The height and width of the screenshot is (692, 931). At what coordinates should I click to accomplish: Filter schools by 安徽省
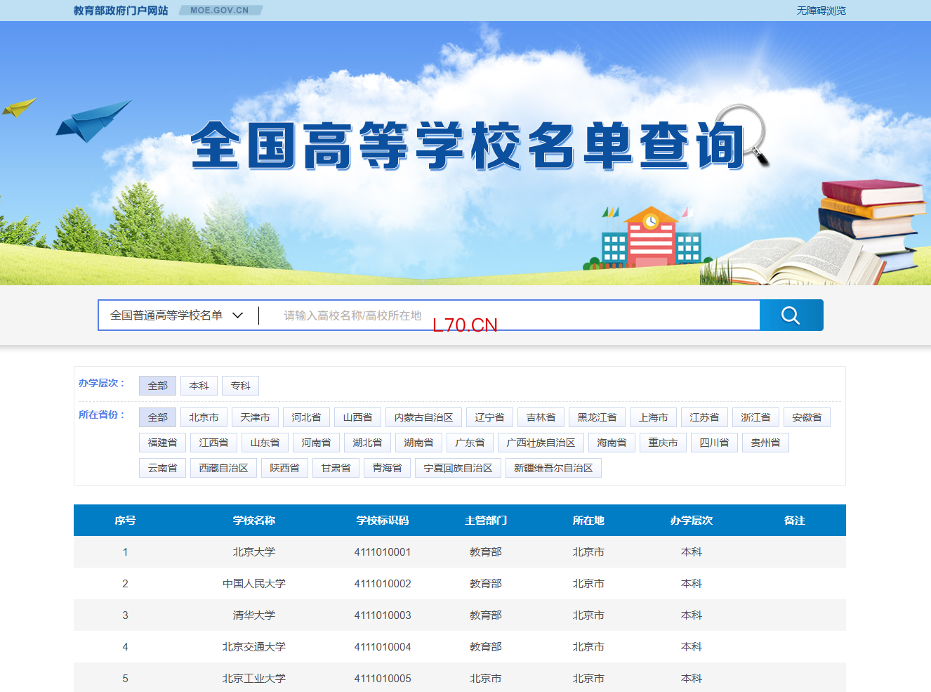click(x=807, y=417)
